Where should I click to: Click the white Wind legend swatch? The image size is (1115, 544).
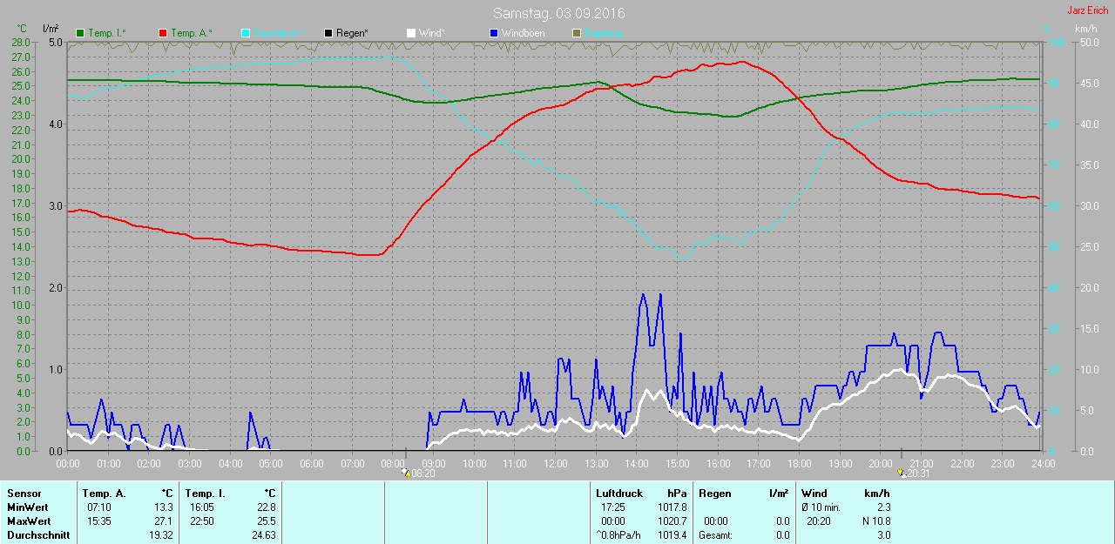coord(411,33)
